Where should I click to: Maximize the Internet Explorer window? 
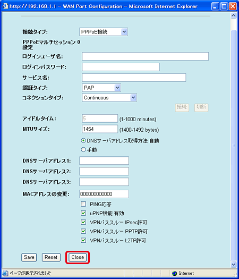pyautogui.click(x=224, y=6)
